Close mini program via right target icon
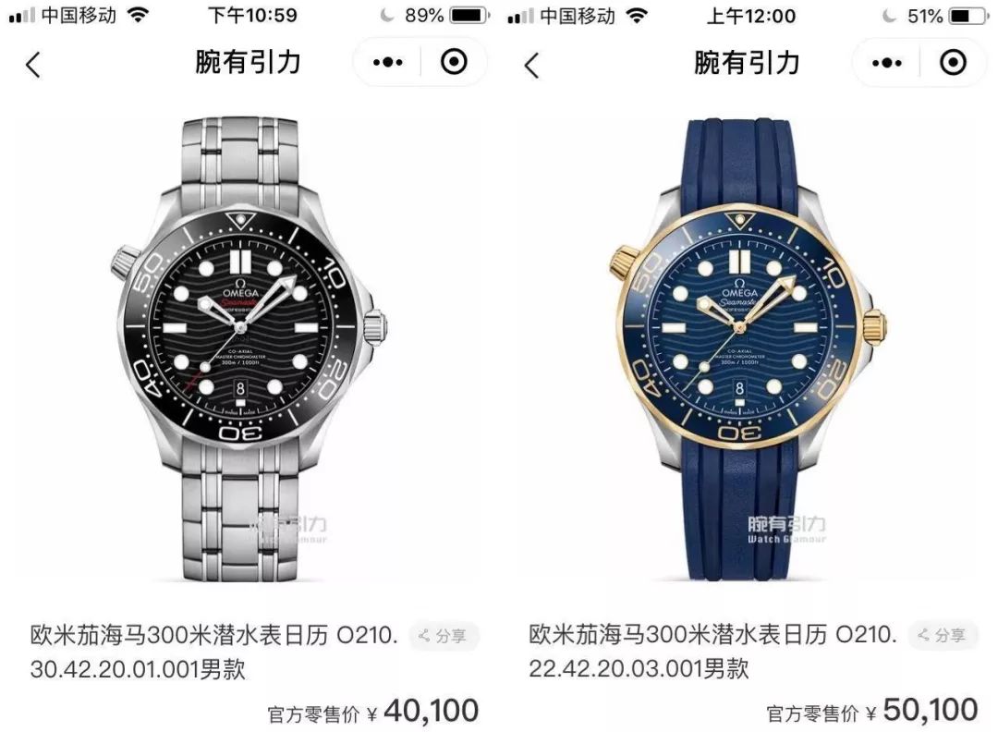998x732 pixels. pos(953,62)
